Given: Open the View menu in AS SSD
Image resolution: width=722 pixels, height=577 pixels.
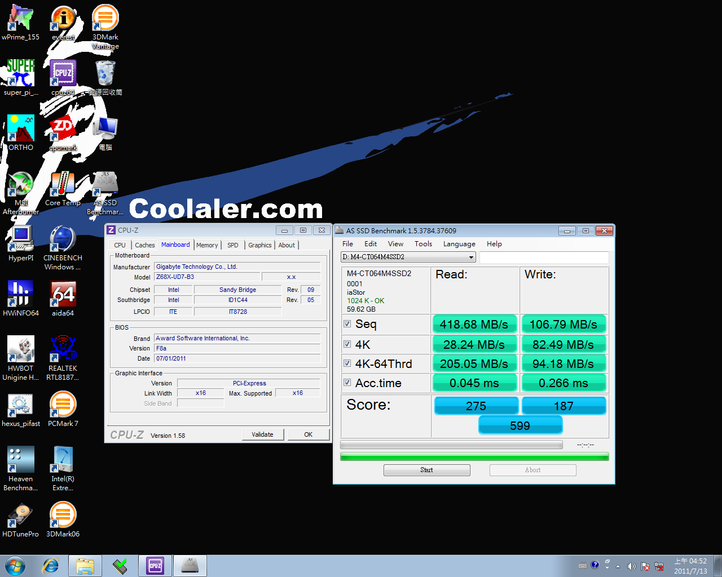Looking at the screenshot, I should point(395,244).
